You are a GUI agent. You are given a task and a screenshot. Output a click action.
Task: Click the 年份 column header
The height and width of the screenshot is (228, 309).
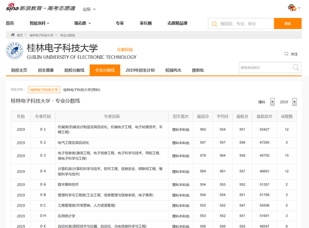(x=21, y=116)
